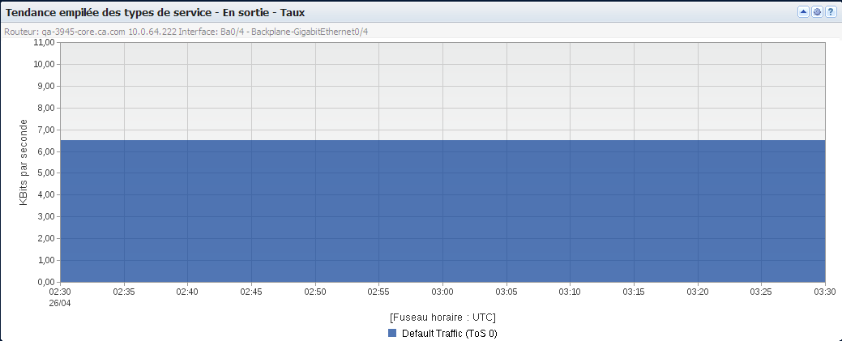Click the Default Traffic blue legend swatch

(x=392, y=333)
